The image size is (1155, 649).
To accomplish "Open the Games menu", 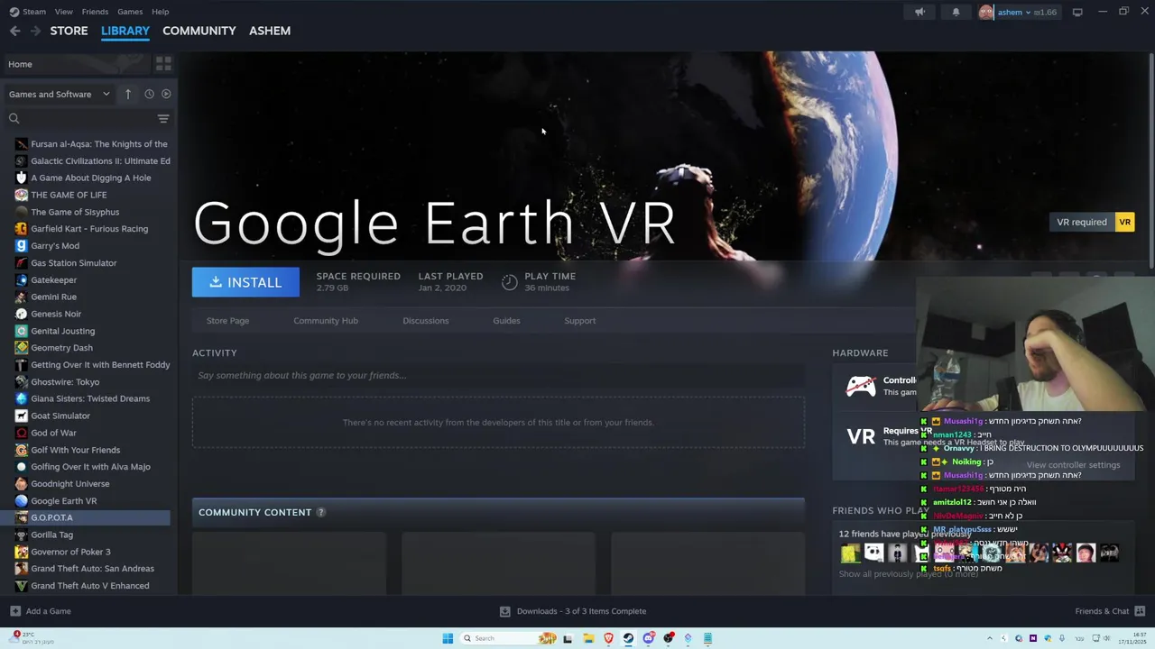I will click(130, 12).
